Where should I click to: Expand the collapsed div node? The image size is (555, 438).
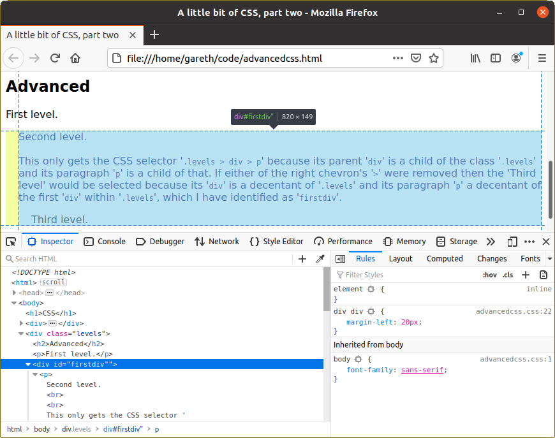21,323
